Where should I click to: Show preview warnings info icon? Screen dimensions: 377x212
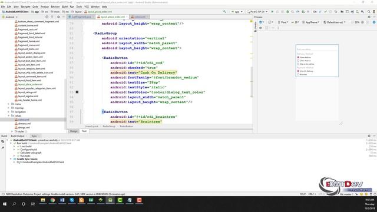click(374, 22)
